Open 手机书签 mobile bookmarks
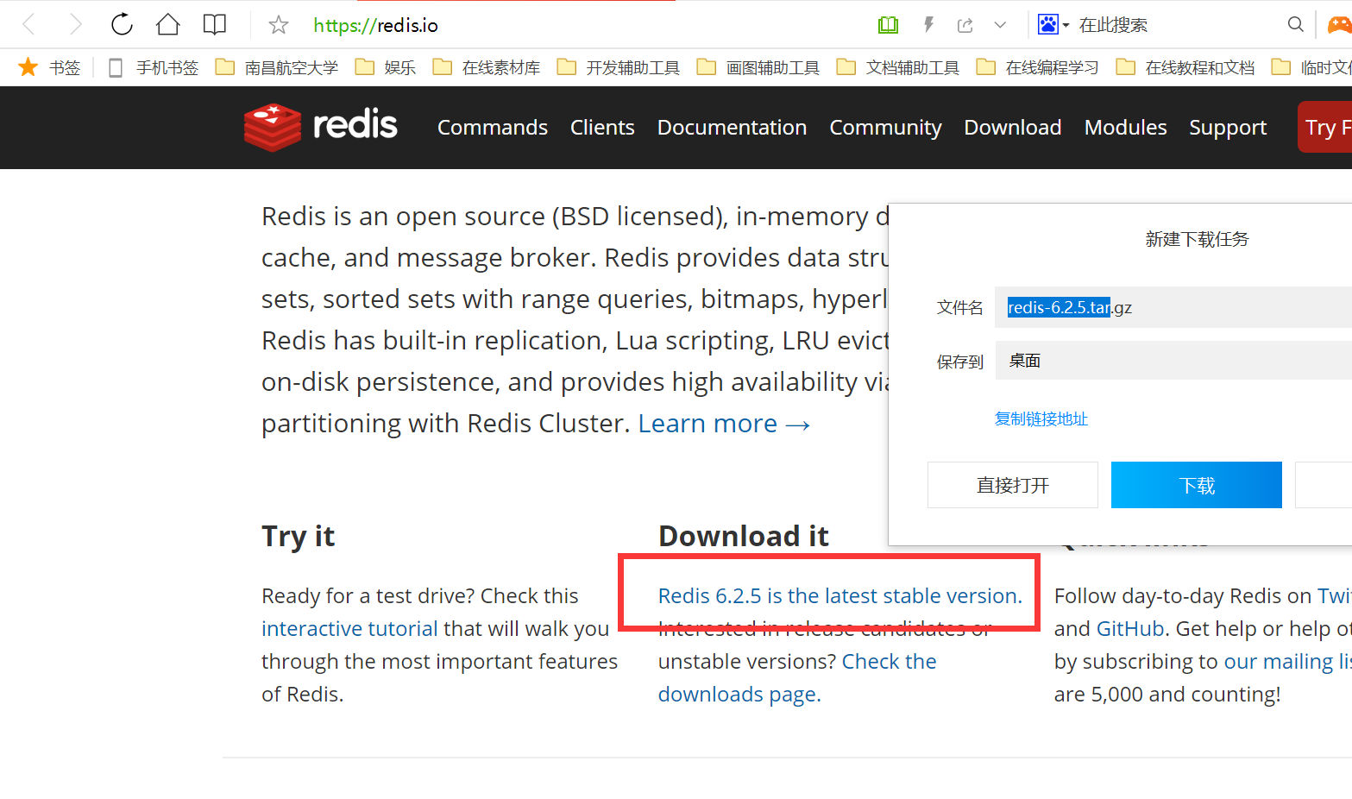Screen dimensions: 1352x799 click(154, 67)
